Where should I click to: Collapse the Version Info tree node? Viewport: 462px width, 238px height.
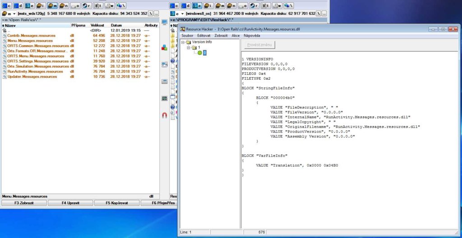183,42
